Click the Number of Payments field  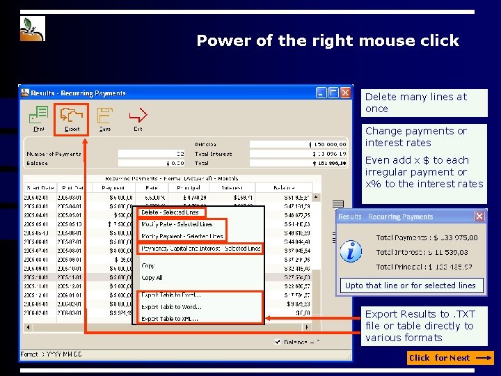click(152, 154)
